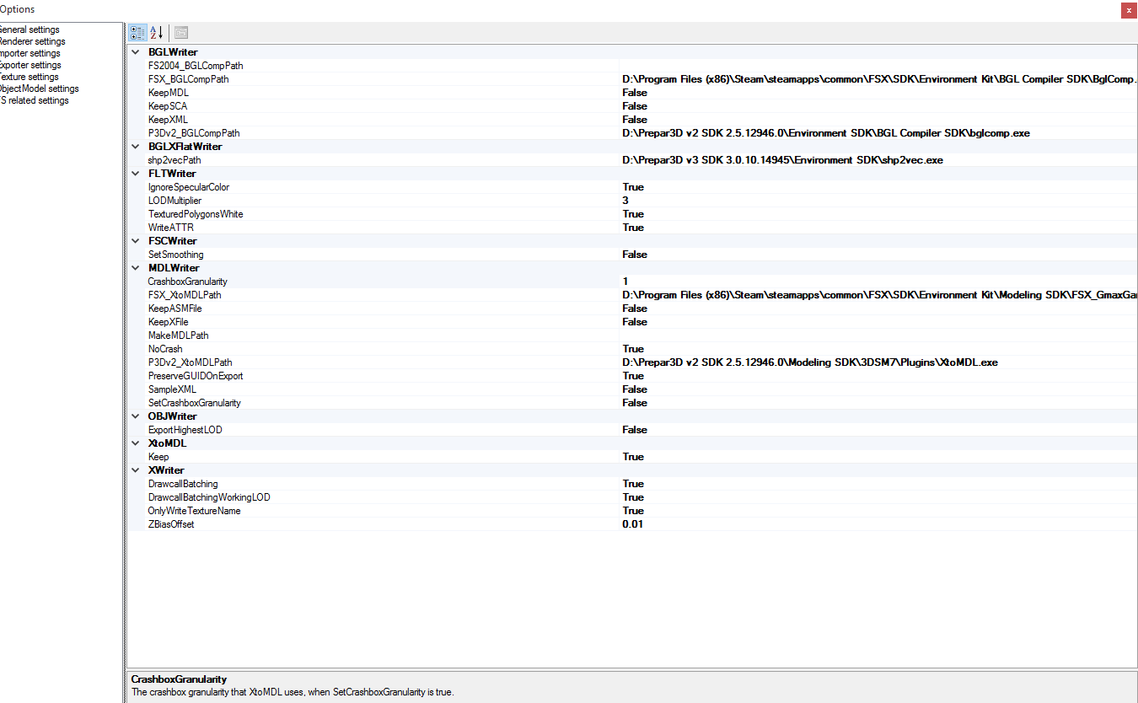
Task: Collapse the XtoMDL category
Action: 135,443
